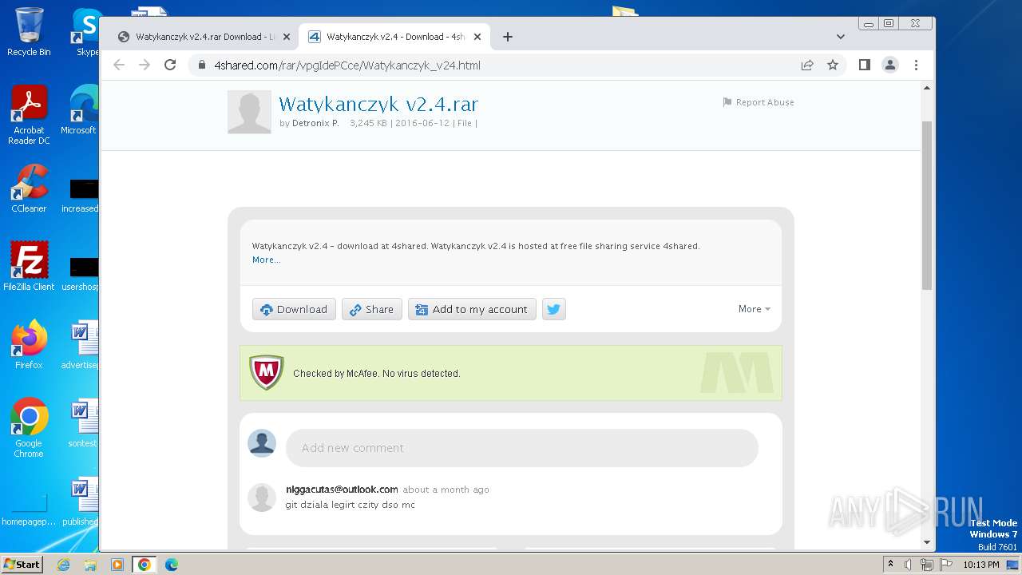
Task: Click the Chrome taskbar icon
Action: [x=145, y=565]
